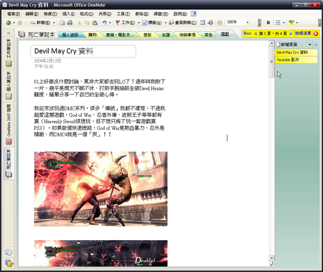Open the highlighter color dropdown
Viewport: 323px width, 272px height.
[x=297, y=23]
